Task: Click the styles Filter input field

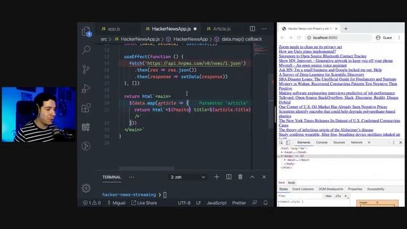Action: pos(300,196)
